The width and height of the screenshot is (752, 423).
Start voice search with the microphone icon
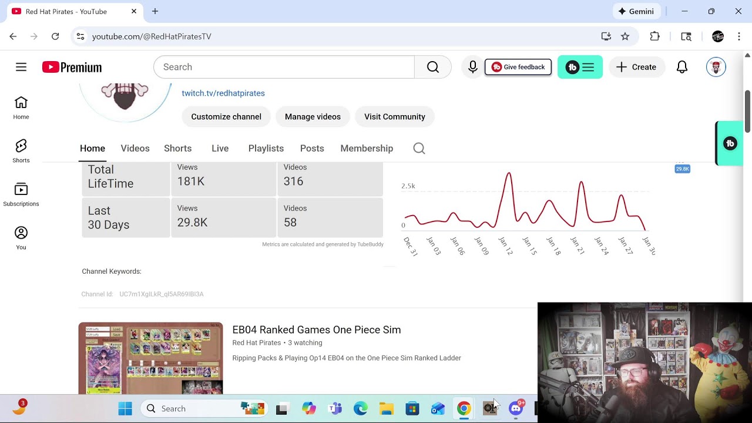(472, 67)
